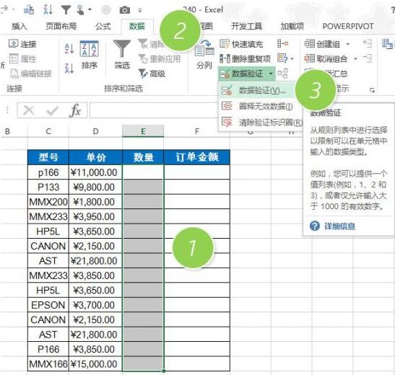Switch to the Developer (开发工具) tab
This screenshot has height=375, width=395.
coord(246,26)
